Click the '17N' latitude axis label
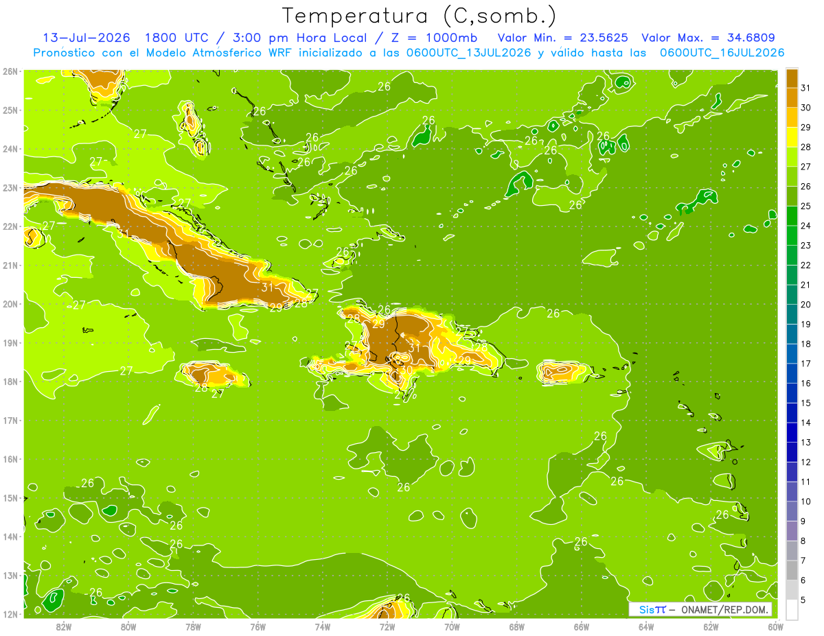The height and width of the screenshot is (636, 824). click(10, 420)
